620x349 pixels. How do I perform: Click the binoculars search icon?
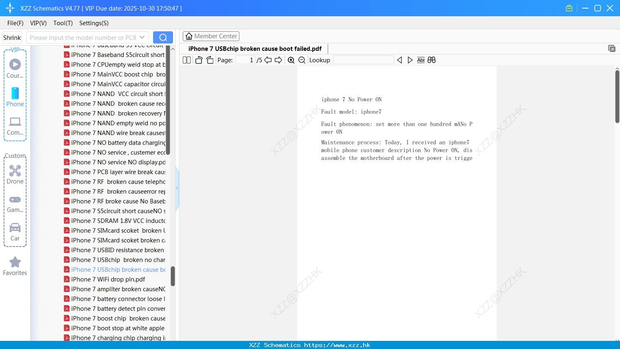point(432,60)
